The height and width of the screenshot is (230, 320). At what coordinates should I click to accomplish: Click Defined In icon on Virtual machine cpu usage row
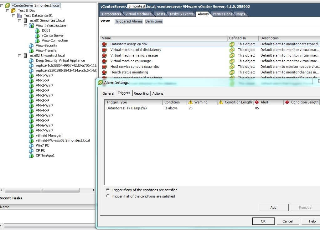232,61
